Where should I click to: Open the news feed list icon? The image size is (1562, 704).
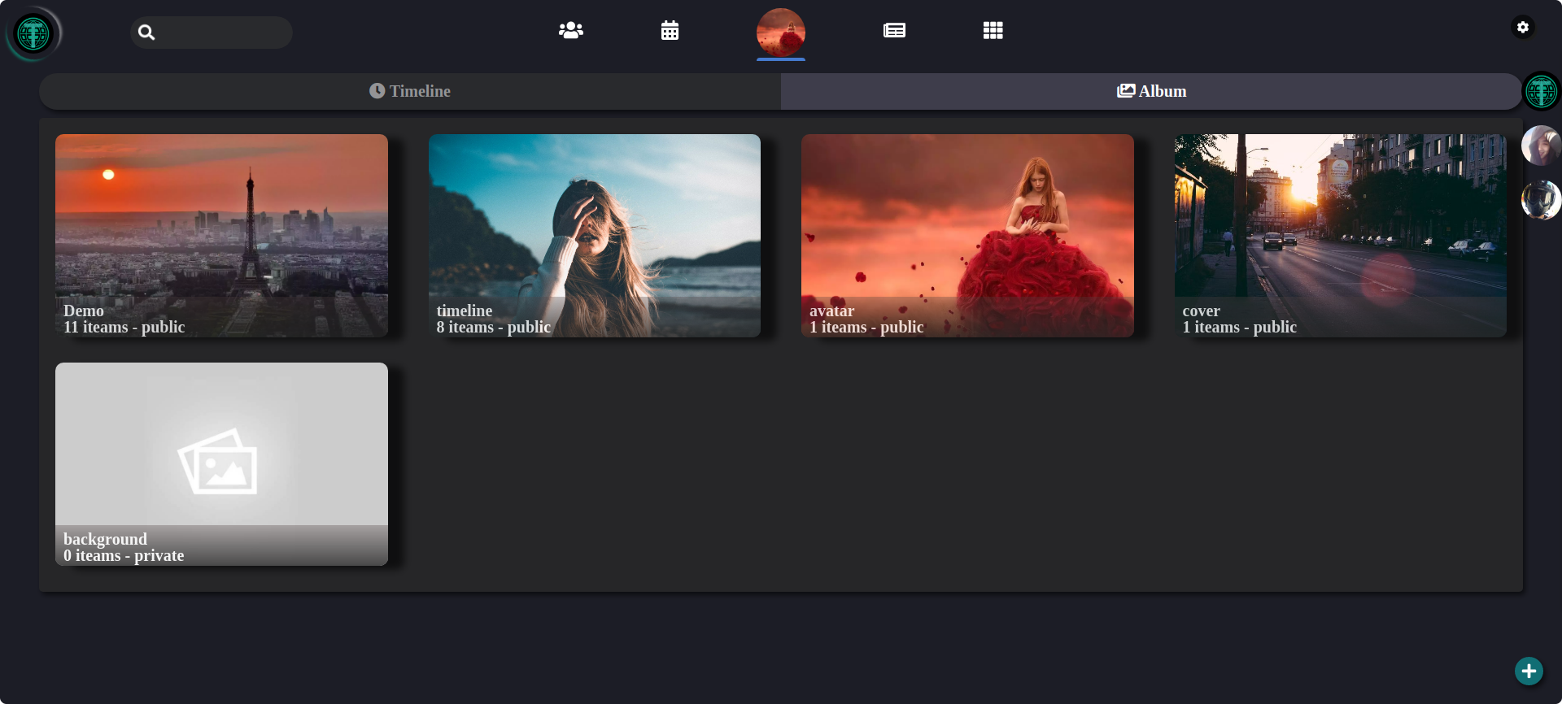click(x=894, y=31)
